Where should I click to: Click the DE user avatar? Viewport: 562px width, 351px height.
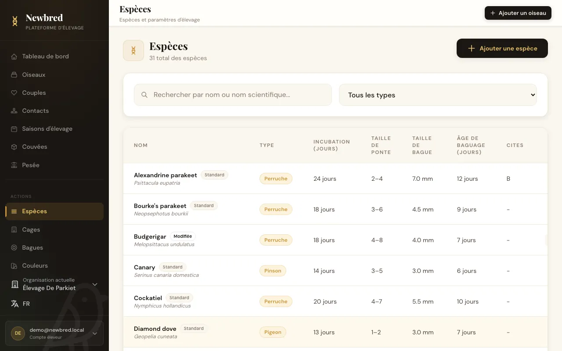click(18, 333)
